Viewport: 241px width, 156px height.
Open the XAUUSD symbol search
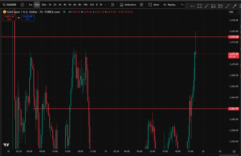(10, 5)
